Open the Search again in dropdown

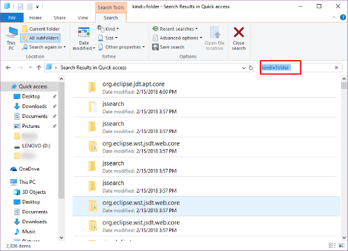44,47
